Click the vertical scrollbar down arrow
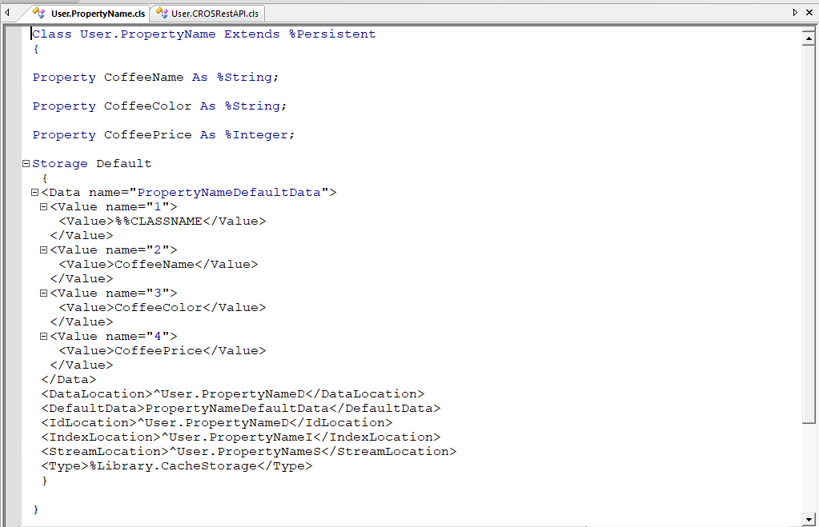 pyautogui.click(x=809, y=519)
